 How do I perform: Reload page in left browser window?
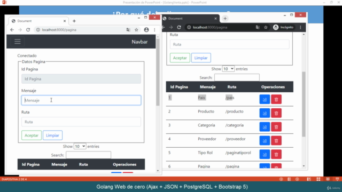tap(28, 30)
